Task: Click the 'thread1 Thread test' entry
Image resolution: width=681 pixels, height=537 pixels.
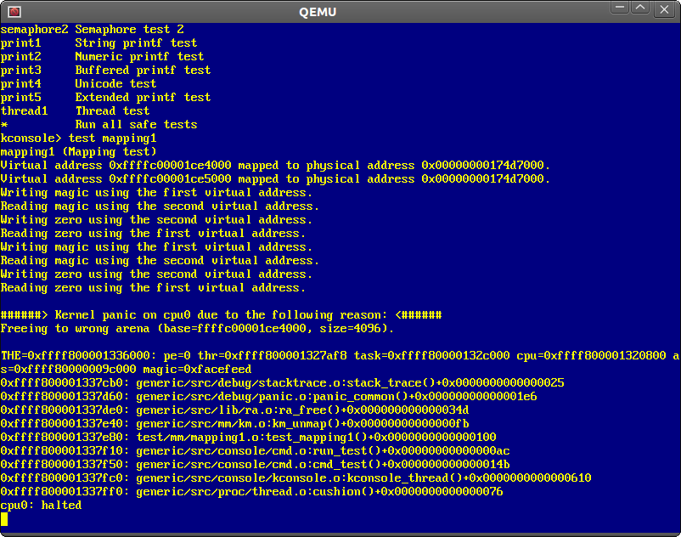Action: [x=75, y=111]
